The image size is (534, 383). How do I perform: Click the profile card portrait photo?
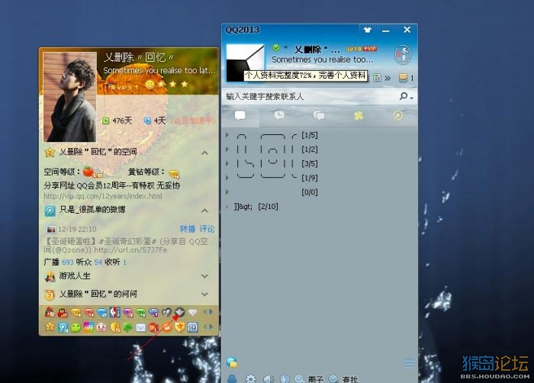(x=70, y=97)
